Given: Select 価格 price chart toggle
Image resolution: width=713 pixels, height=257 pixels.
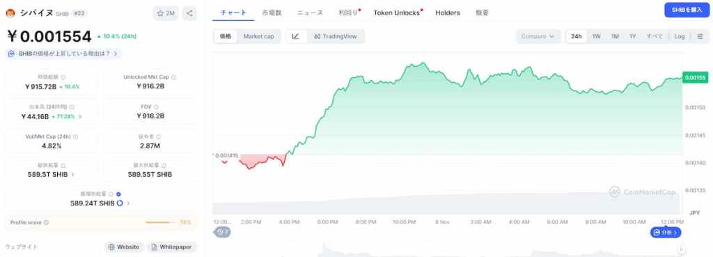Looking at the screenshot, I should [225, 36].
